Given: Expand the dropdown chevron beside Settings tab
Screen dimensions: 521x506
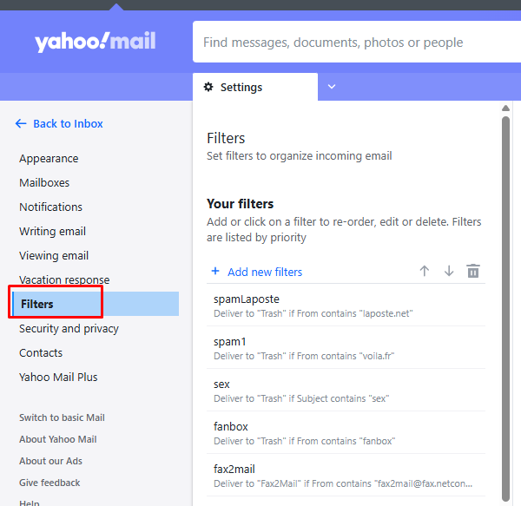Looking at the screenshot, I should tap(331, 87).
